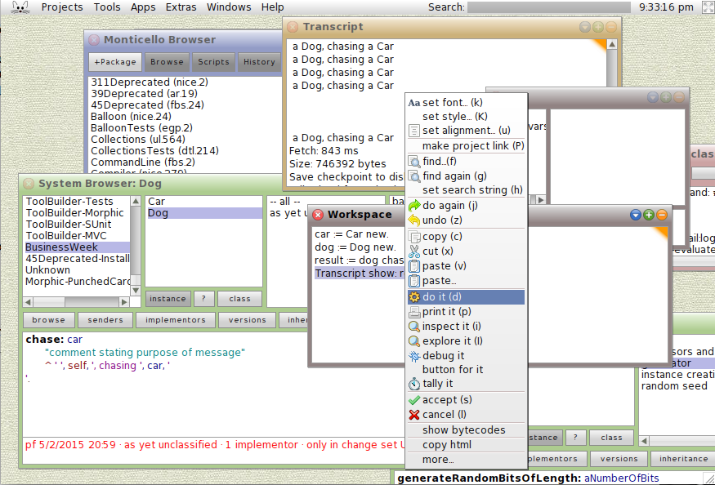Open the Workspace window menu
The image size is (715, 485).
point(636,216)
